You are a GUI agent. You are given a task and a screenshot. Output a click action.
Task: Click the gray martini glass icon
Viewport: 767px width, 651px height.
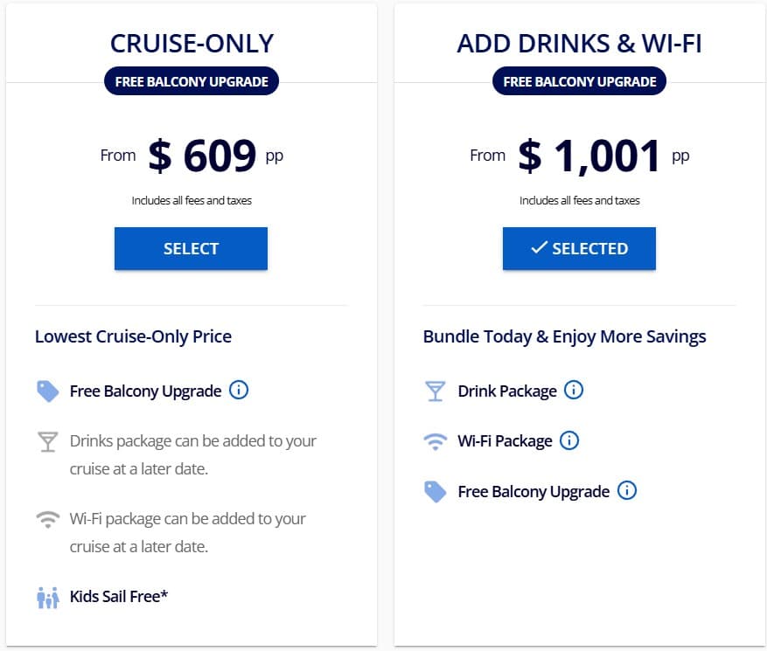(x=48, y=441)
